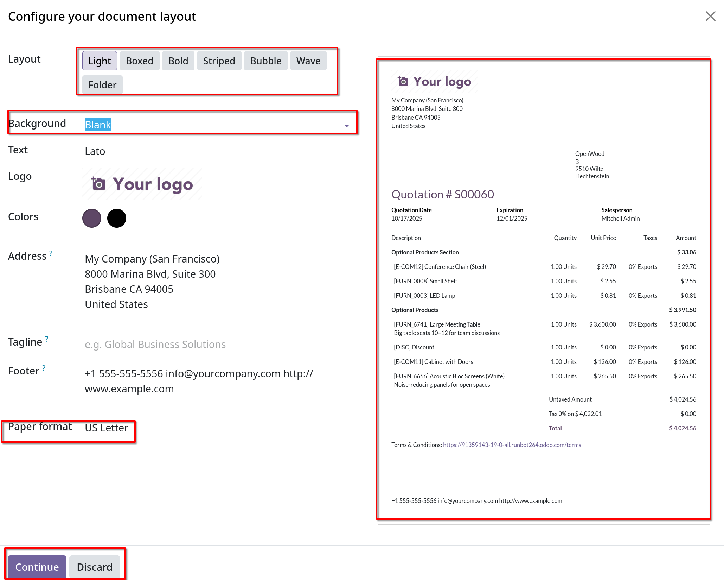Click the camera icon in the Logo field

[98, 183]
